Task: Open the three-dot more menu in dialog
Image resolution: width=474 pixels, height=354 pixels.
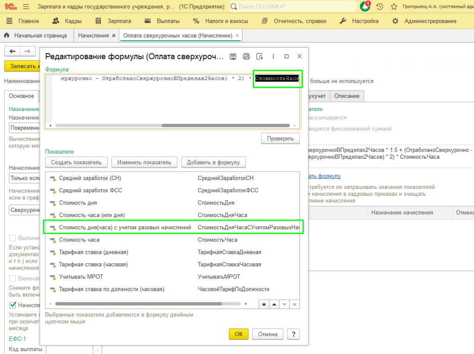Action: coord(273,56)
